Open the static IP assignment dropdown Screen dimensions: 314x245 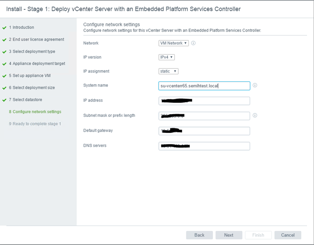click(x=168, y=71)
